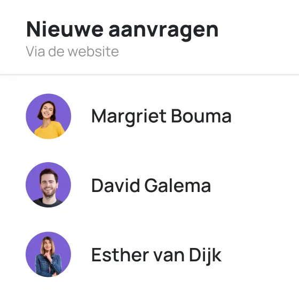
Task: Click the Via de website subtitle
Action: pyautogui.click(x=72, y=52)
